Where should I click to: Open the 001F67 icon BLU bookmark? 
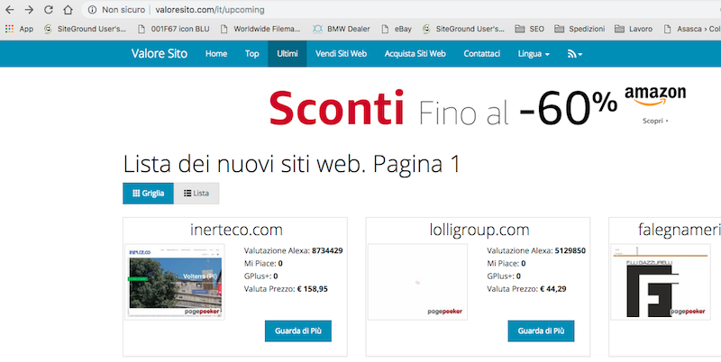174,29
